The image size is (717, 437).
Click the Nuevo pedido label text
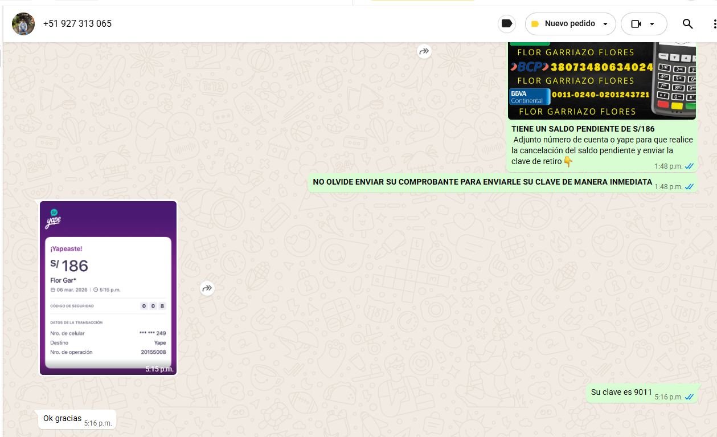(569, 24)
